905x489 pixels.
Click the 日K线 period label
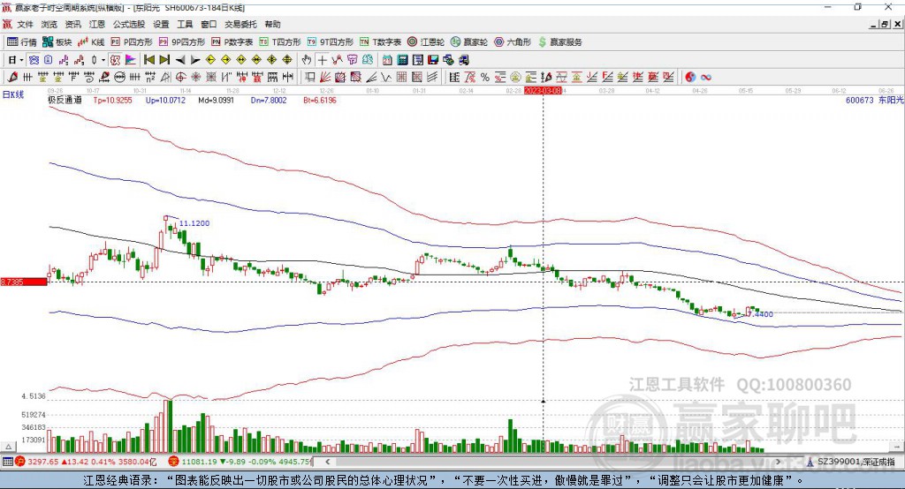(x=13, y=94)
